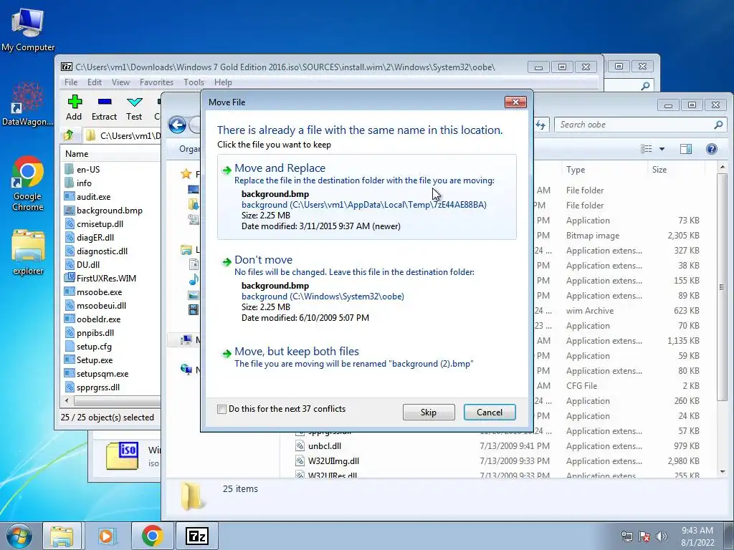734x550 pixels.
Task: Click the taskbar clock showing 9:43 AM
Action: (697, 536)
